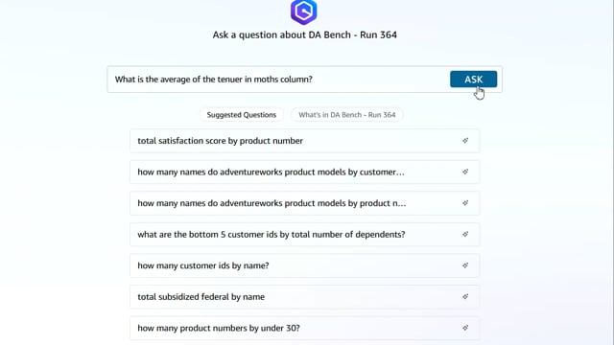Open What's in DA Bench - Run 364 tab
This screenshot has height=345, width=614.
coord(347,115)
